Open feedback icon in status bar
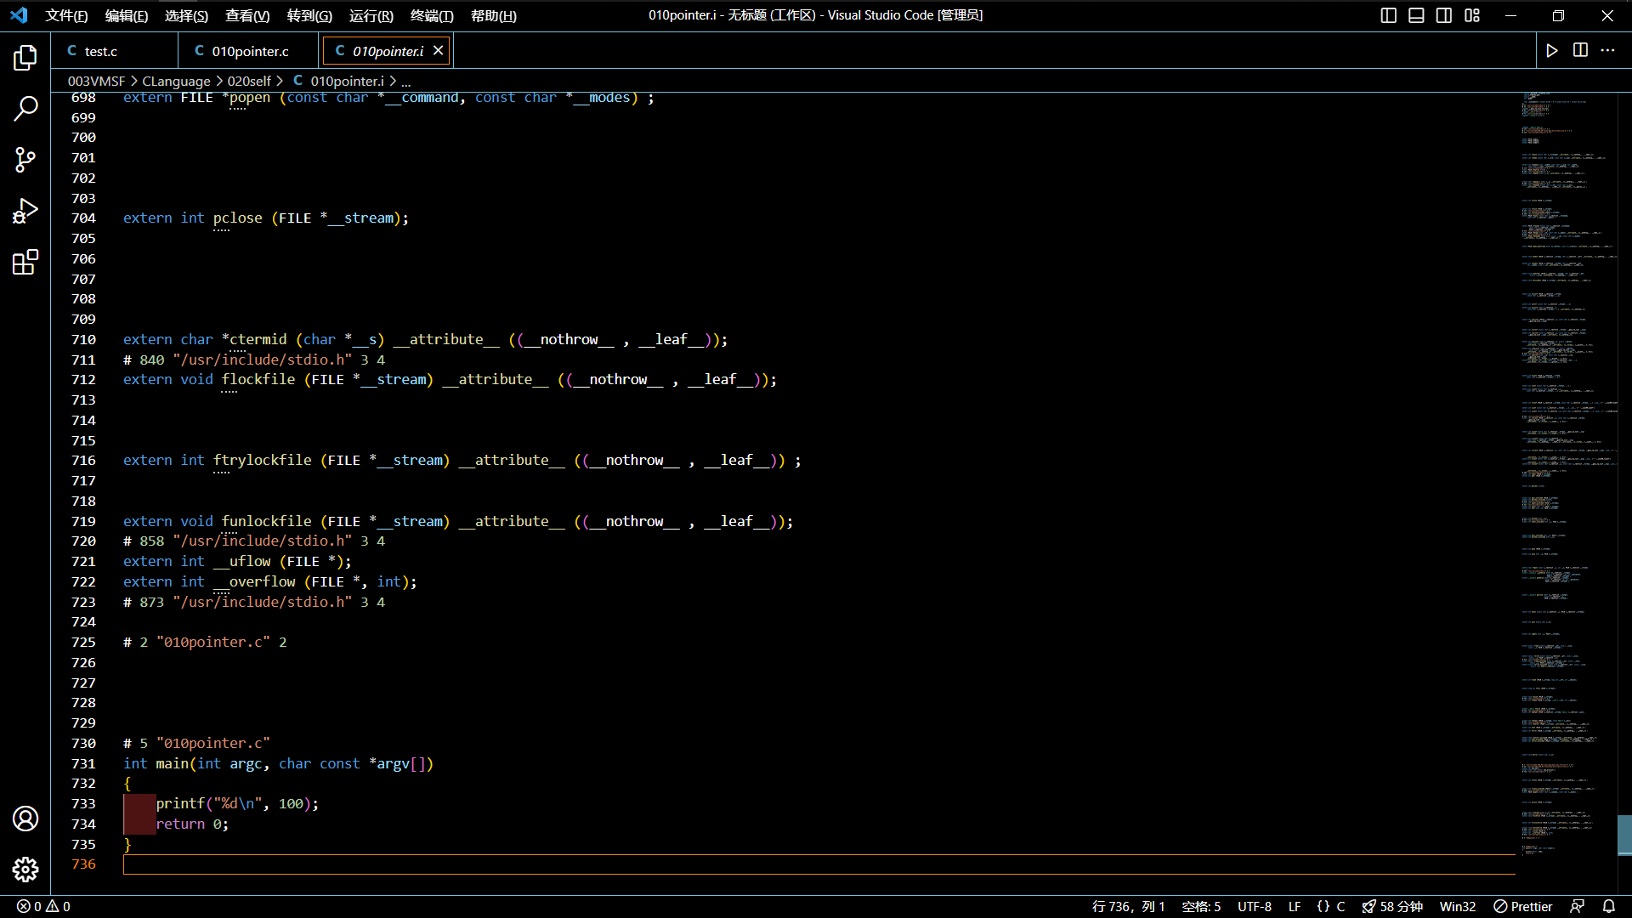The width and height of the screenshot is (1632, 918). (x=1578, y=906)
